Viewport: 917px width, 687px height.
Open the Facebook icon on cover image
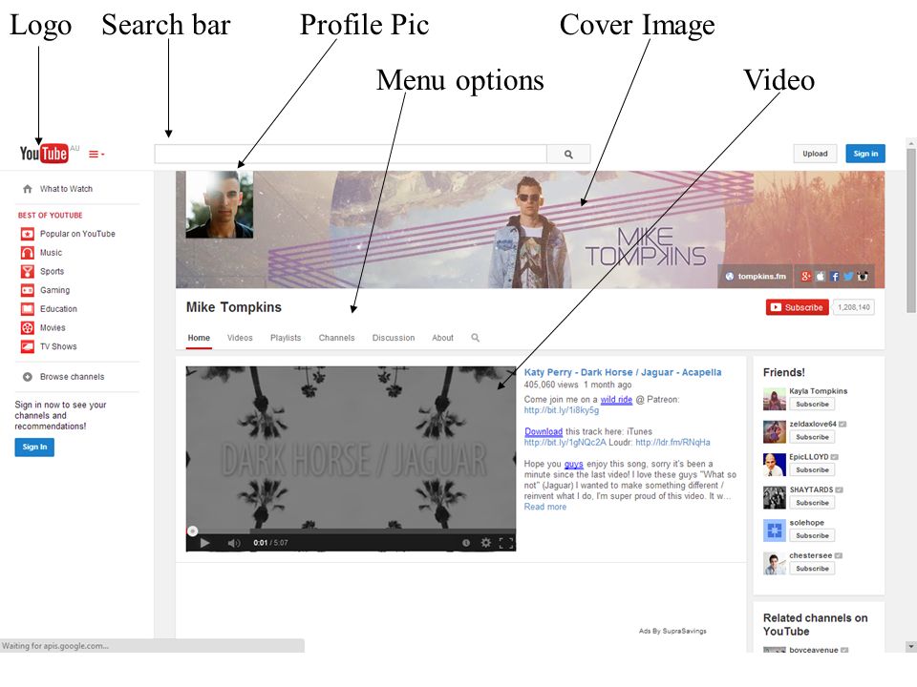point(835,277)
